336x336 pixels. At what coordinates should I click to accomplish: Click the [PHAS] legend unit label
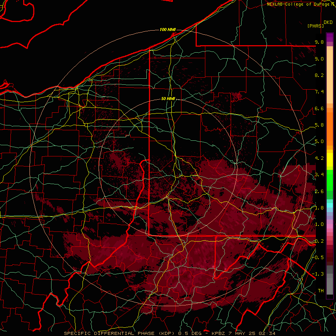pyautogui.click(x=315, y=26)
